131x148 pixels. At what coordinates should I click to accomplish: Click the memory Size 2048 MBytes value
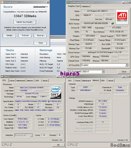tap(85, 90)
